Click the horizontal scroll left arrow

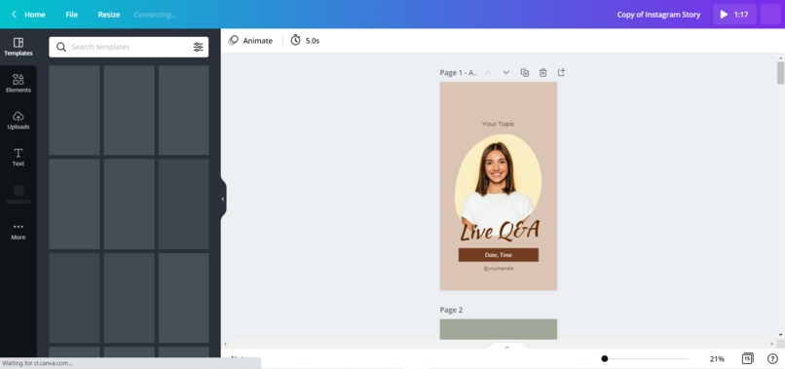pos(225,344)
